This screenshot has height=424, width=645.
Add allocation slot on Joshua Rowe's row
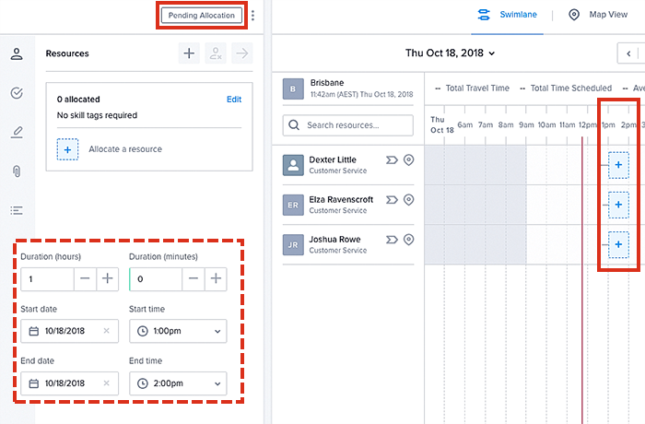tap(618, 244)
